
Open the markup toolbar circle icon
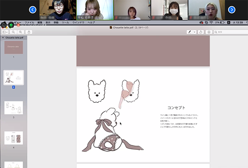209,32
